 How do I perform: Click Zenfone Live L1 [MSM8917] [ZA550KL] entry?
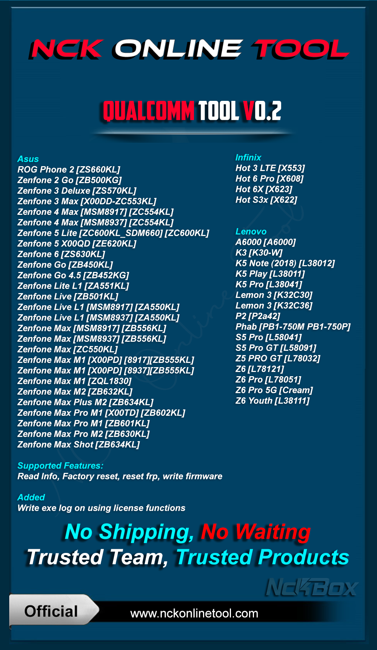(x=98, y=307)
